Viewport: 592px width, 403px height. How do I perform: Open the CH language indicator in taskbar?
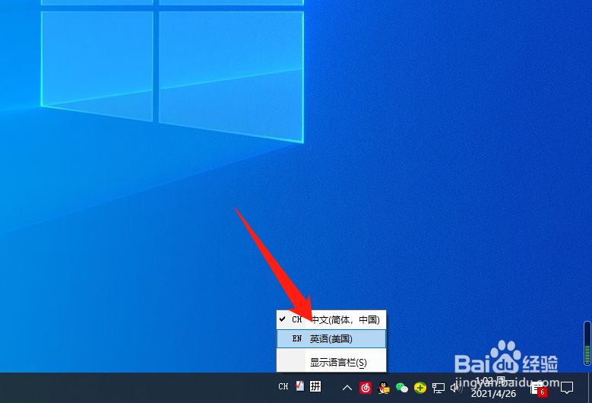[283, 387]
